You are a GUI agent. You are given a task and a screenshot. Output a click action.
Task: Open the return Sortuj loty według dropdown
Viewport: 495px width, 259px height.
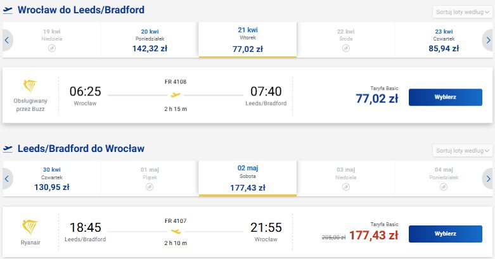point(462,151)
